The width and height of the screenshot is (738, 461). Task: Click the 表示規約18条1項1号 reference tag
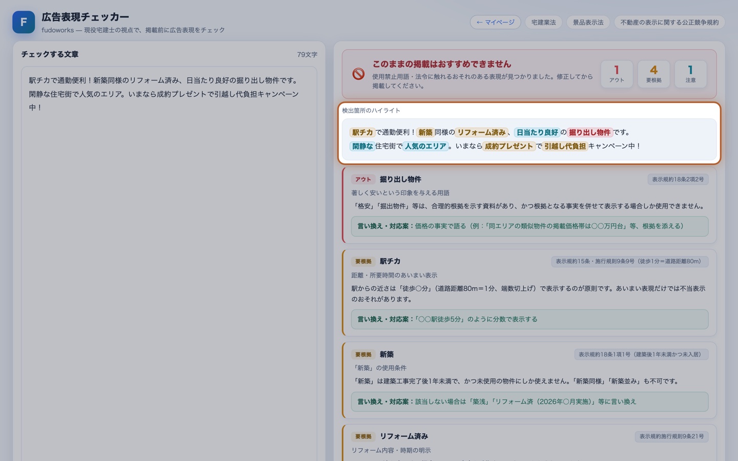[641, 354]
